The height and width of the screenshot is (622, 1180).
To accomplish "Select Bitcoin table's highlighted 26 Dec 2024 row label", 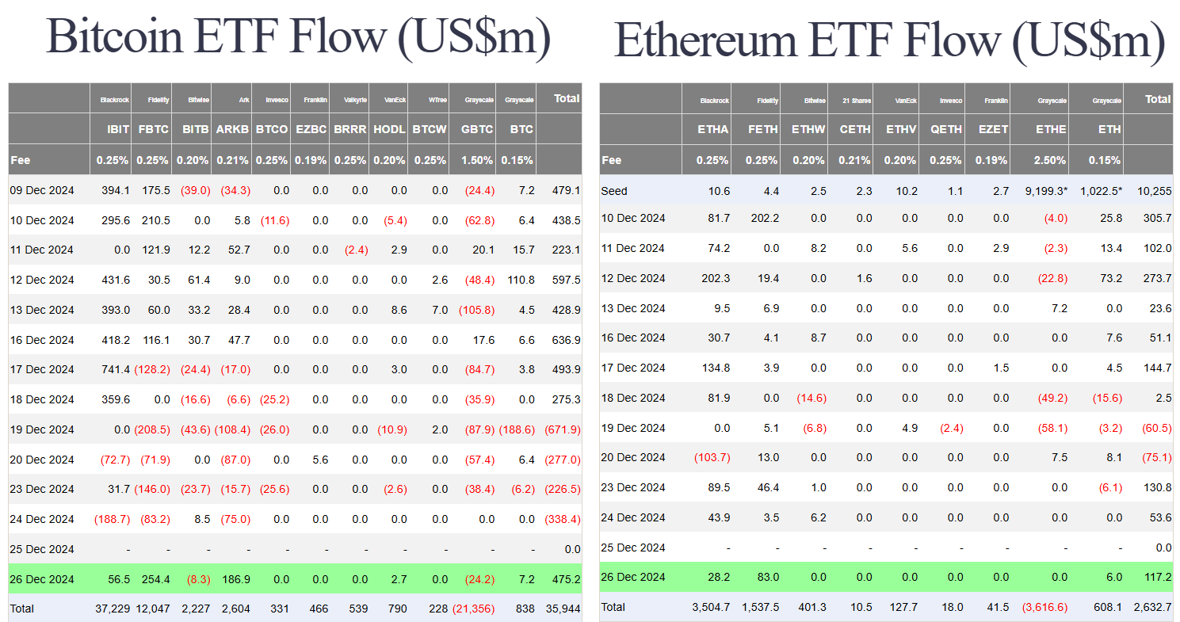I will tap(42, 579).
